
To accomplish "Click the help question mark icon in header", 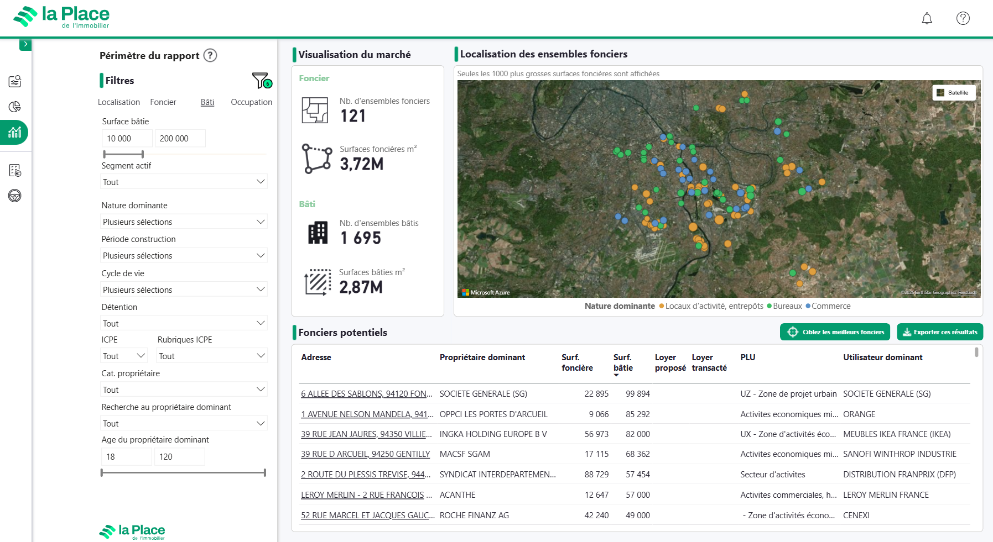I will click(x=963, y=18).
